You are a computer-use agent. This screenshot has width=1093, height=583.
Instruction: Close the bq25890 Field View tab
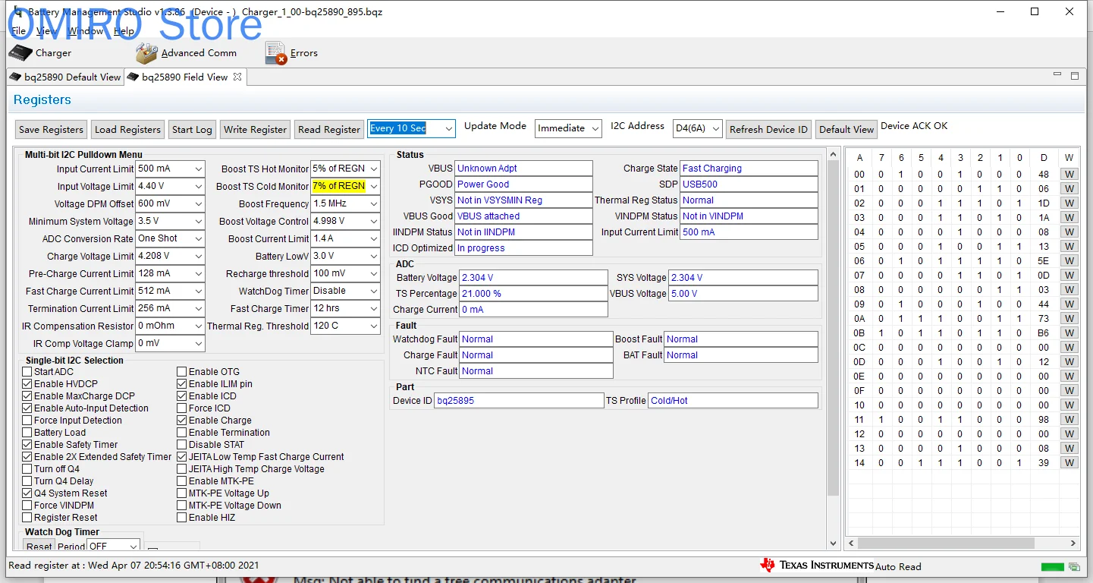tap(237, 77)
